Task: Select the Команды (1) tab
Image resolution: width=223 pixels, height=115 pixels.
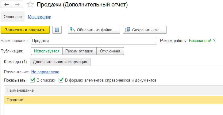Action: point(15,62)
